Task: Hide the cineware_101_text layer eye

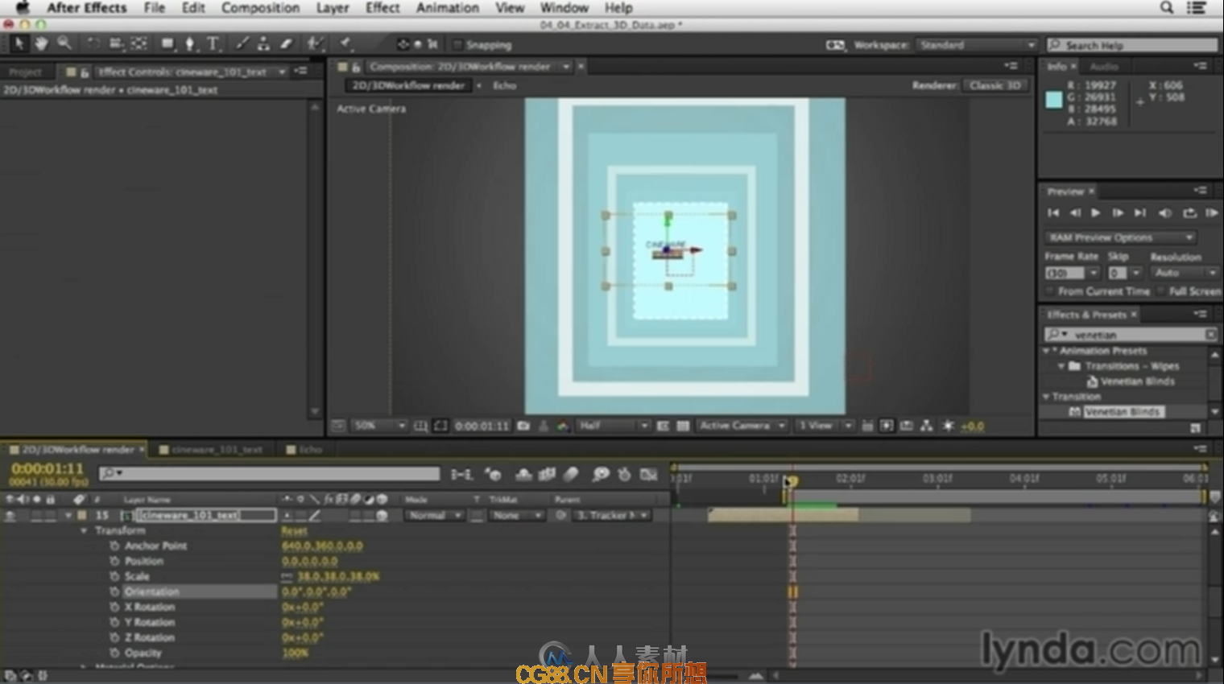Action: (x=10, y=515)
